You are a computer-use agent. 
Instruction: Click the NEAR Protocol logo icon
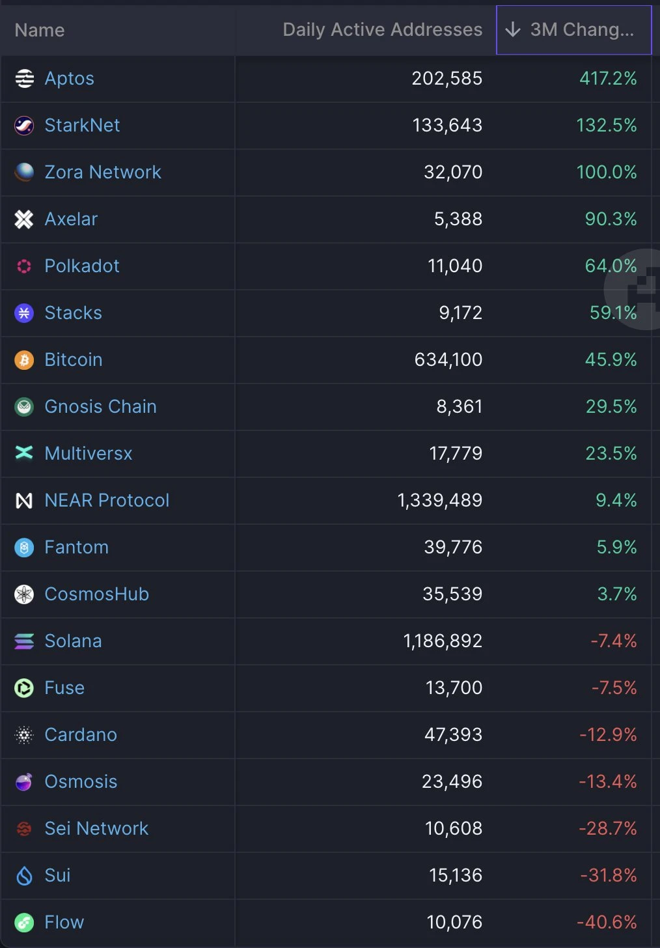tap(24, 501)
